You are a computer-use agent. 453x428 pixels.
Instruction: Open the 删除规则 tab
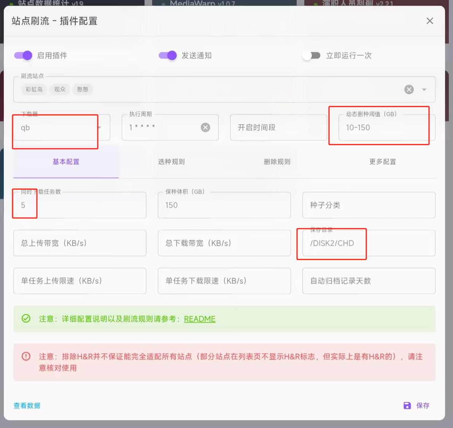(277, 162)
